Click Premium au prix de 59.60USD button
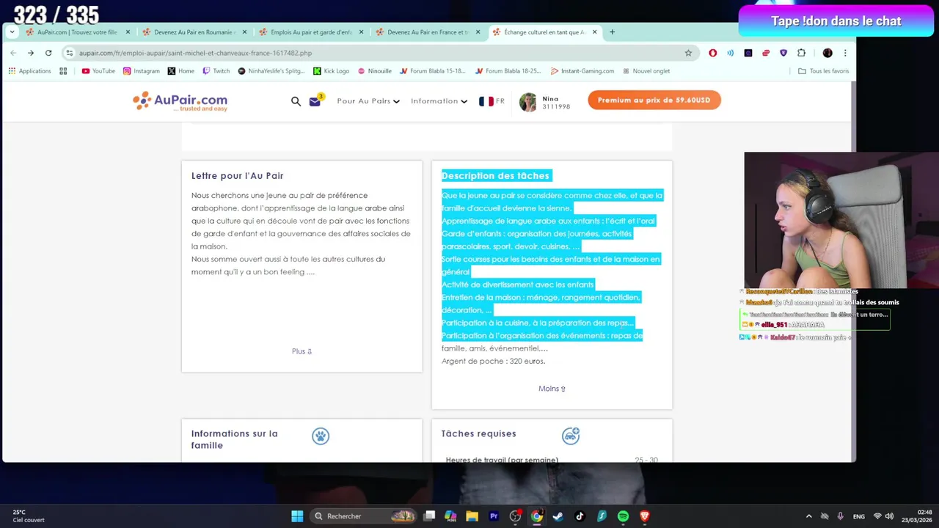The width and height of the screenshot is (939, 528). pyautogui.click(x=654, y=100)
